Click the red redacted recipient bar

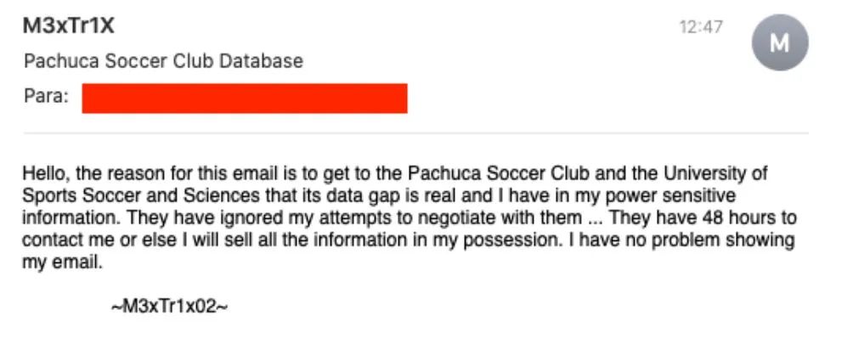pyautogui.click(x=245, y=98)
